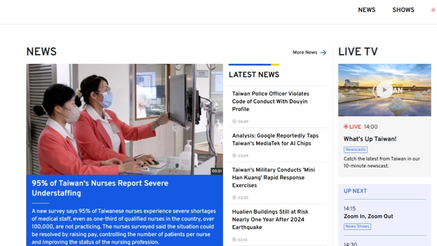437x246 pixels.
Task: Open the What's Up Taiwan! program page
Action: (x=367, y=139)
